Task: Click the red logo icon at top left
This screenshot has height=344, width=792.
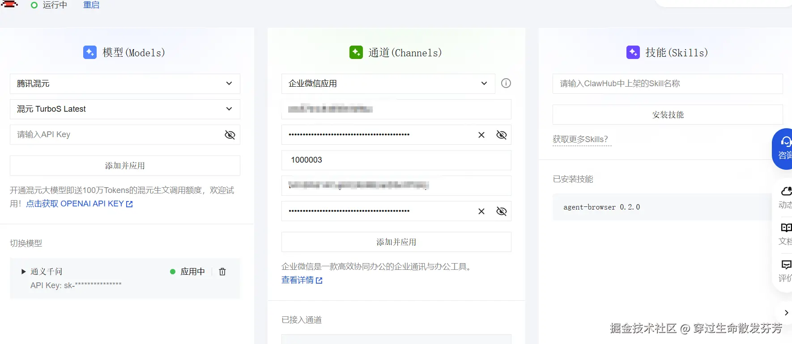Action: (x=10, y=4)
